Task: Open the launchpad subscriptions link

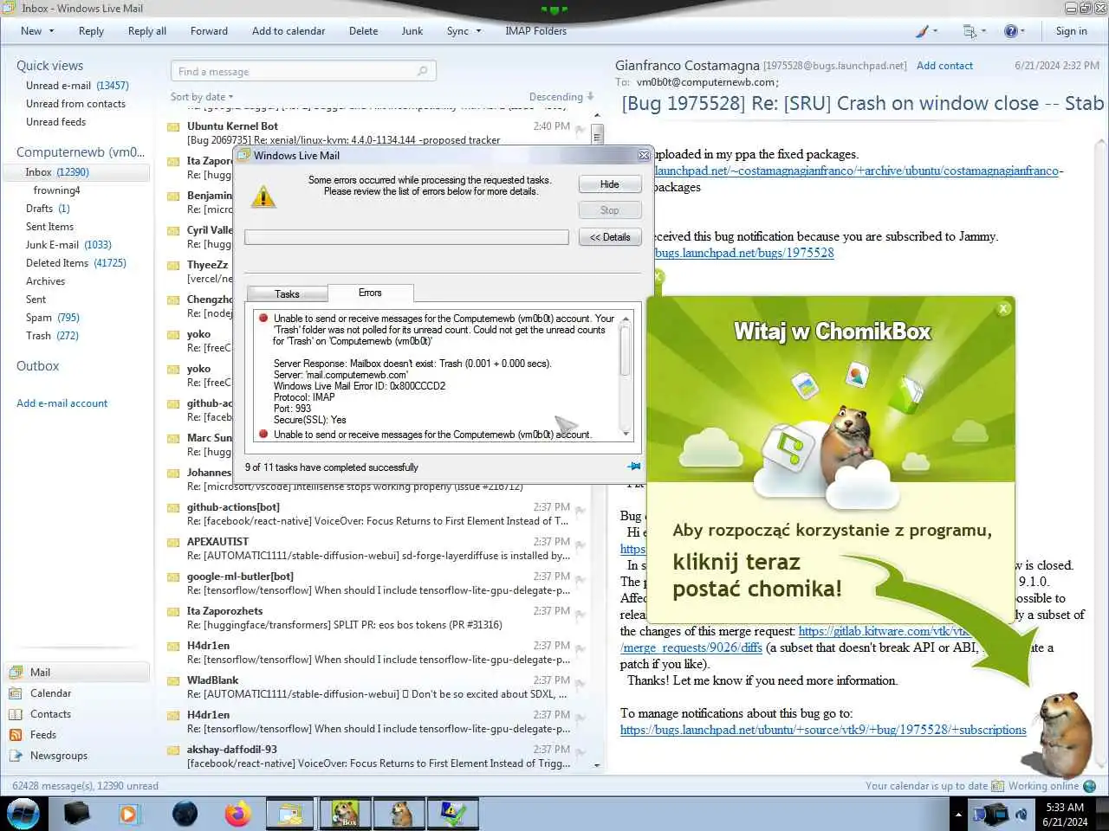Action: [823, 730]
